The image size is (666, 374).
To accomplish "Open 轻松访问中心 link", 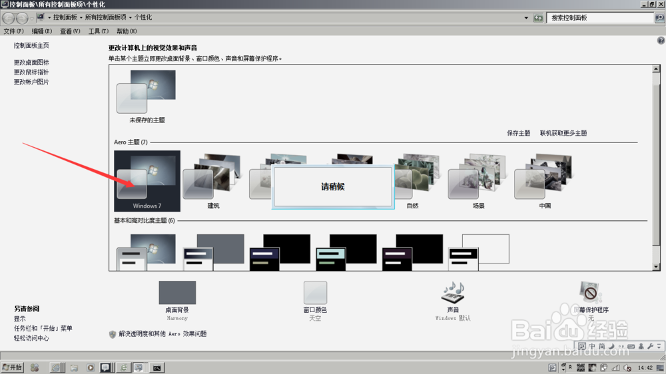I will [31, 338].
